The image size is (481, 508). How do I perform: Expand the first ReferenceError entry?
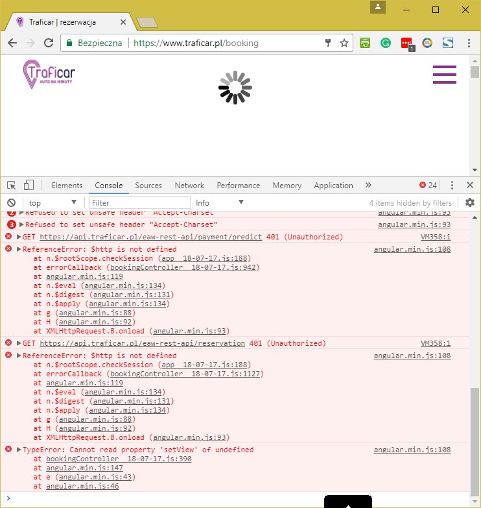click(x=19, y=249)
